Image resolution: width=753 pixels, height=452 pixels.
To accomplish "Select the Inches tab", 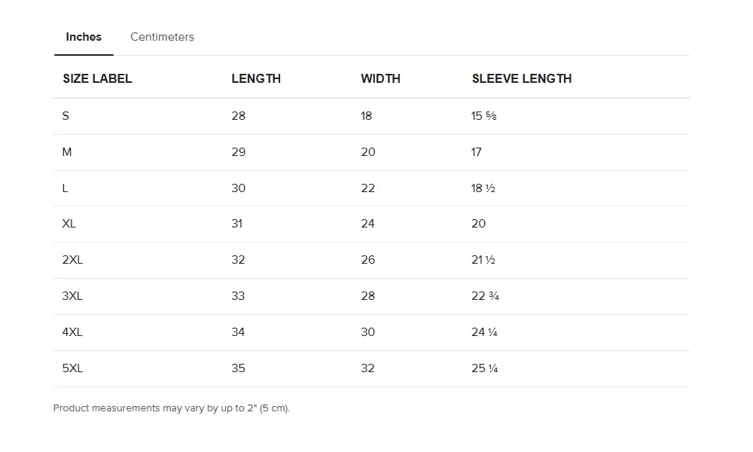I will tap(84, 37).
